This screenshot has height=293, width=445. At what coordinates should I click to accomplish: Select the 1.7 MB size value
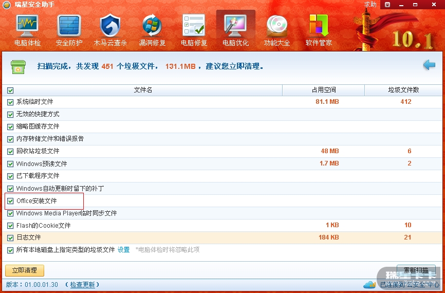click(x=329, y=163)
